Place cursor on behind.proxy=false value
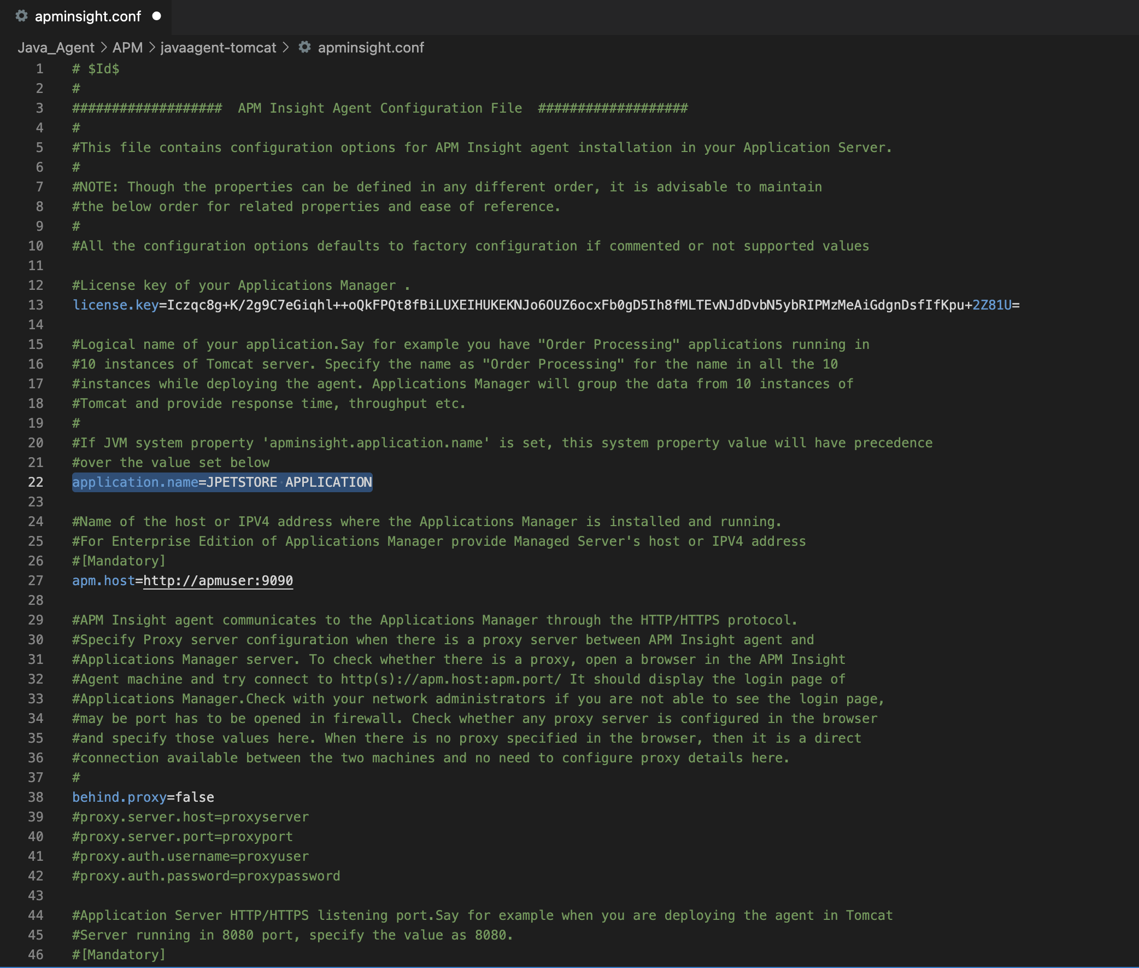The width and height of the screenshot is (1139, 968). click(x=195, y=797)
